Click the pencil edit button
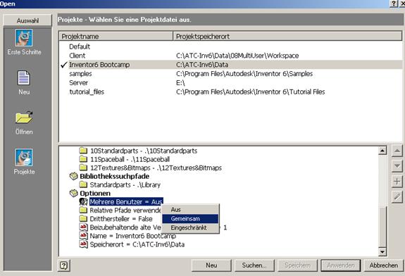Image resolution: width=405 pixels, height=276 pixels. 397,197
